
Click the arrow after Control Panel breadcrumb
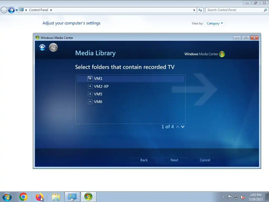[x=51, y=10]
